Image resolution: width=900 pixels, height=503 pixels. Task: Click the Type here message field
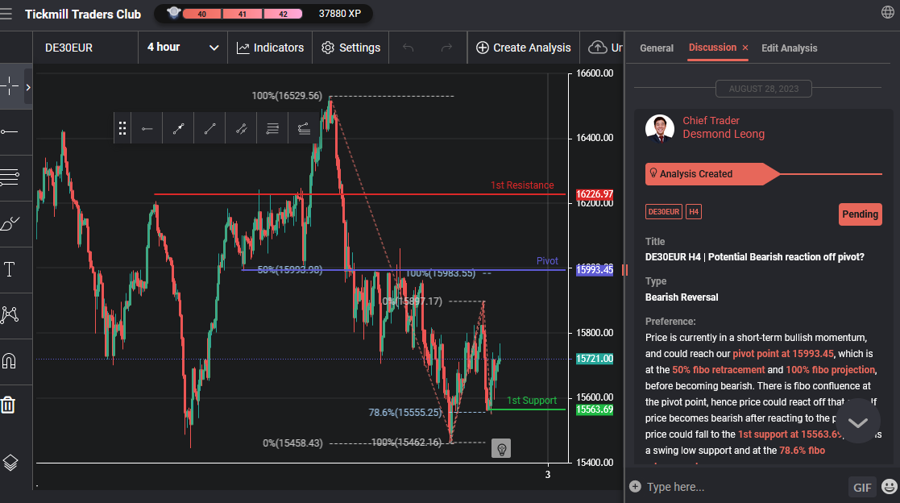click(x=744, y=487)
